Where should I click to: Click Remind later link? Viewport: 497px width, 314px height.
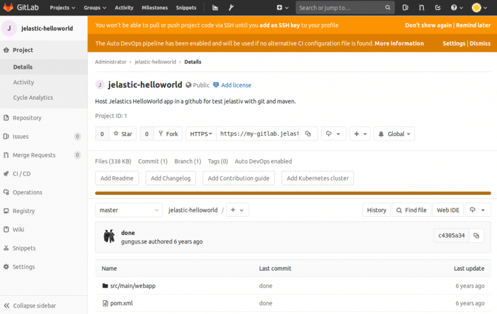(x=473, y=25)
